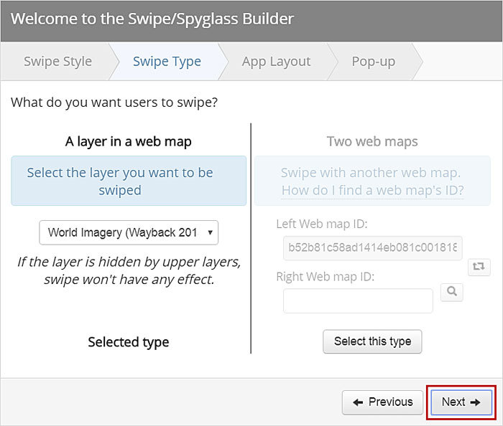Click the 'Swipe with another web map' text
Viewport: 503px width, 426px height.
371,173
